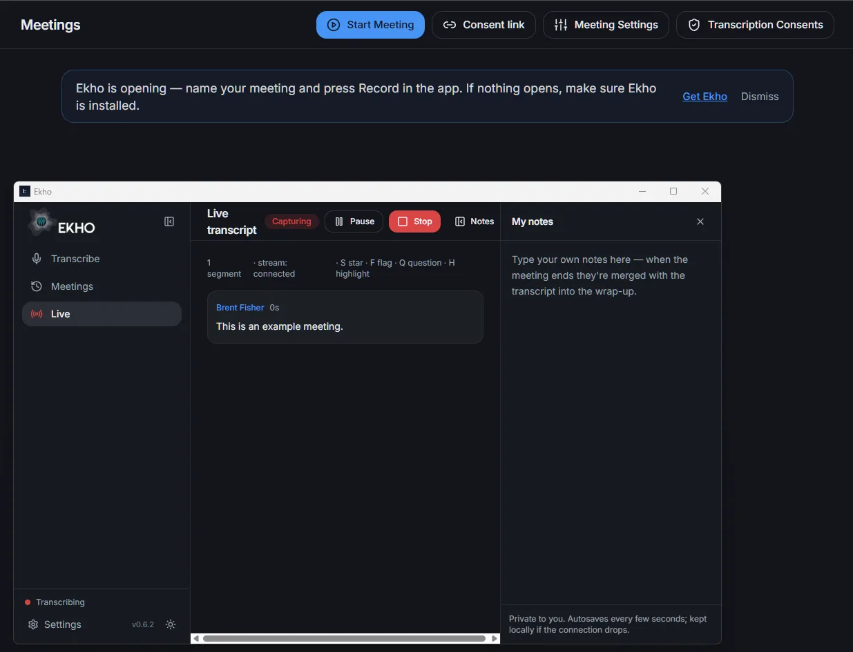Dismiss the Ekho opening banner

[760, 97]
